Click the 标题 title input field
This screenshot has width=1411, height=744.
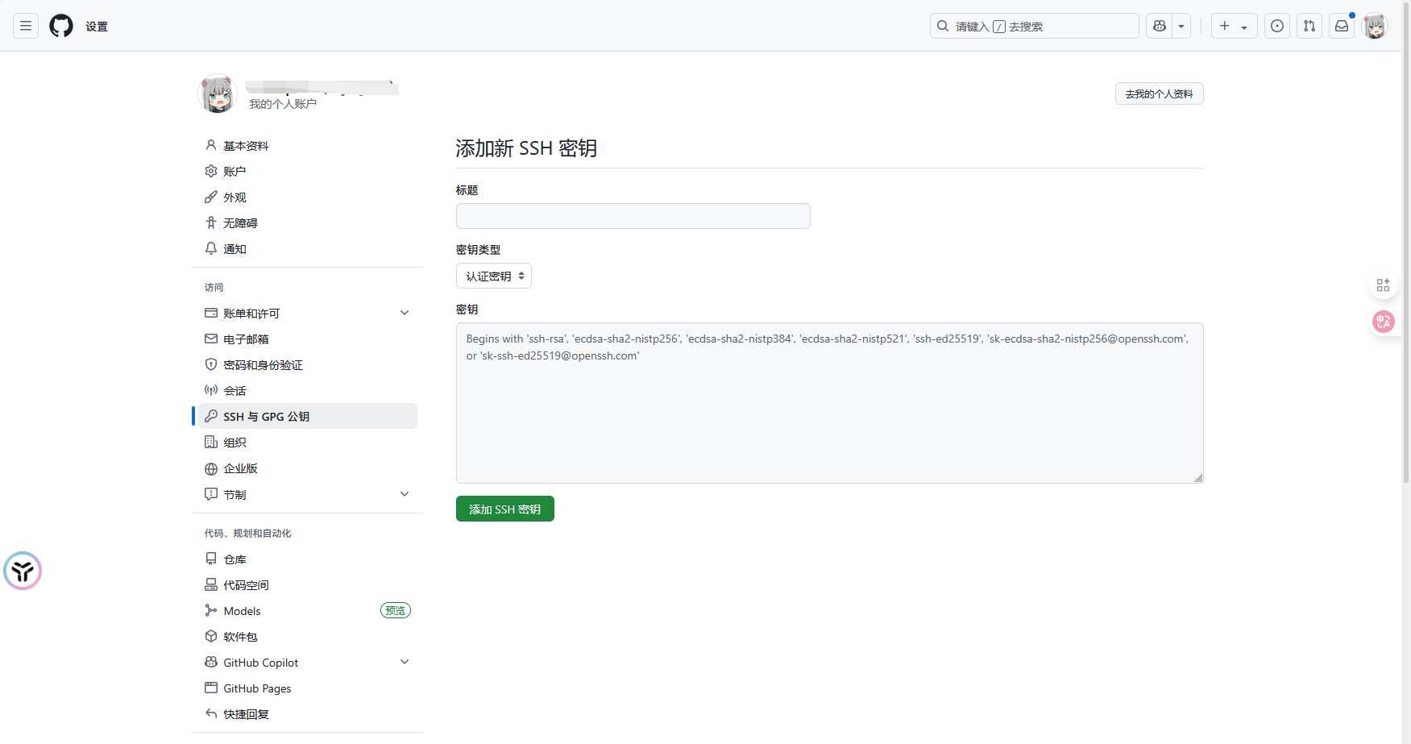(633, 216)
